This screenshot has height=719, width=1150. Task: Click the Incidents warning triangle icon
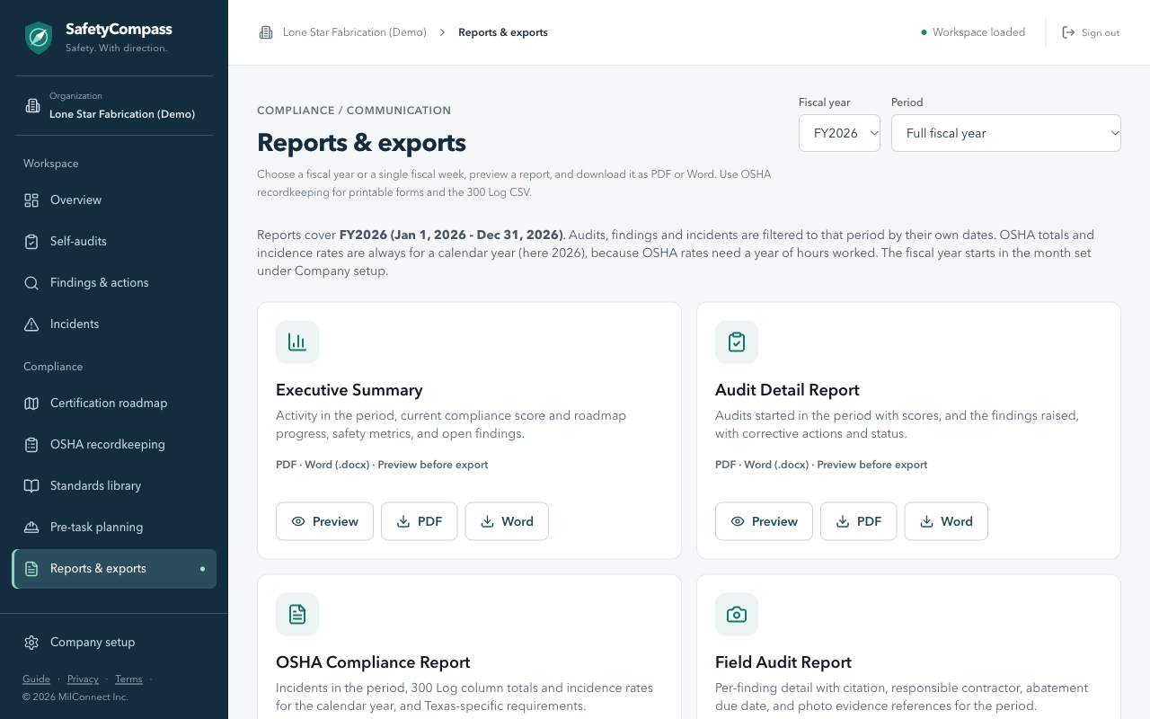click(31, 324)
